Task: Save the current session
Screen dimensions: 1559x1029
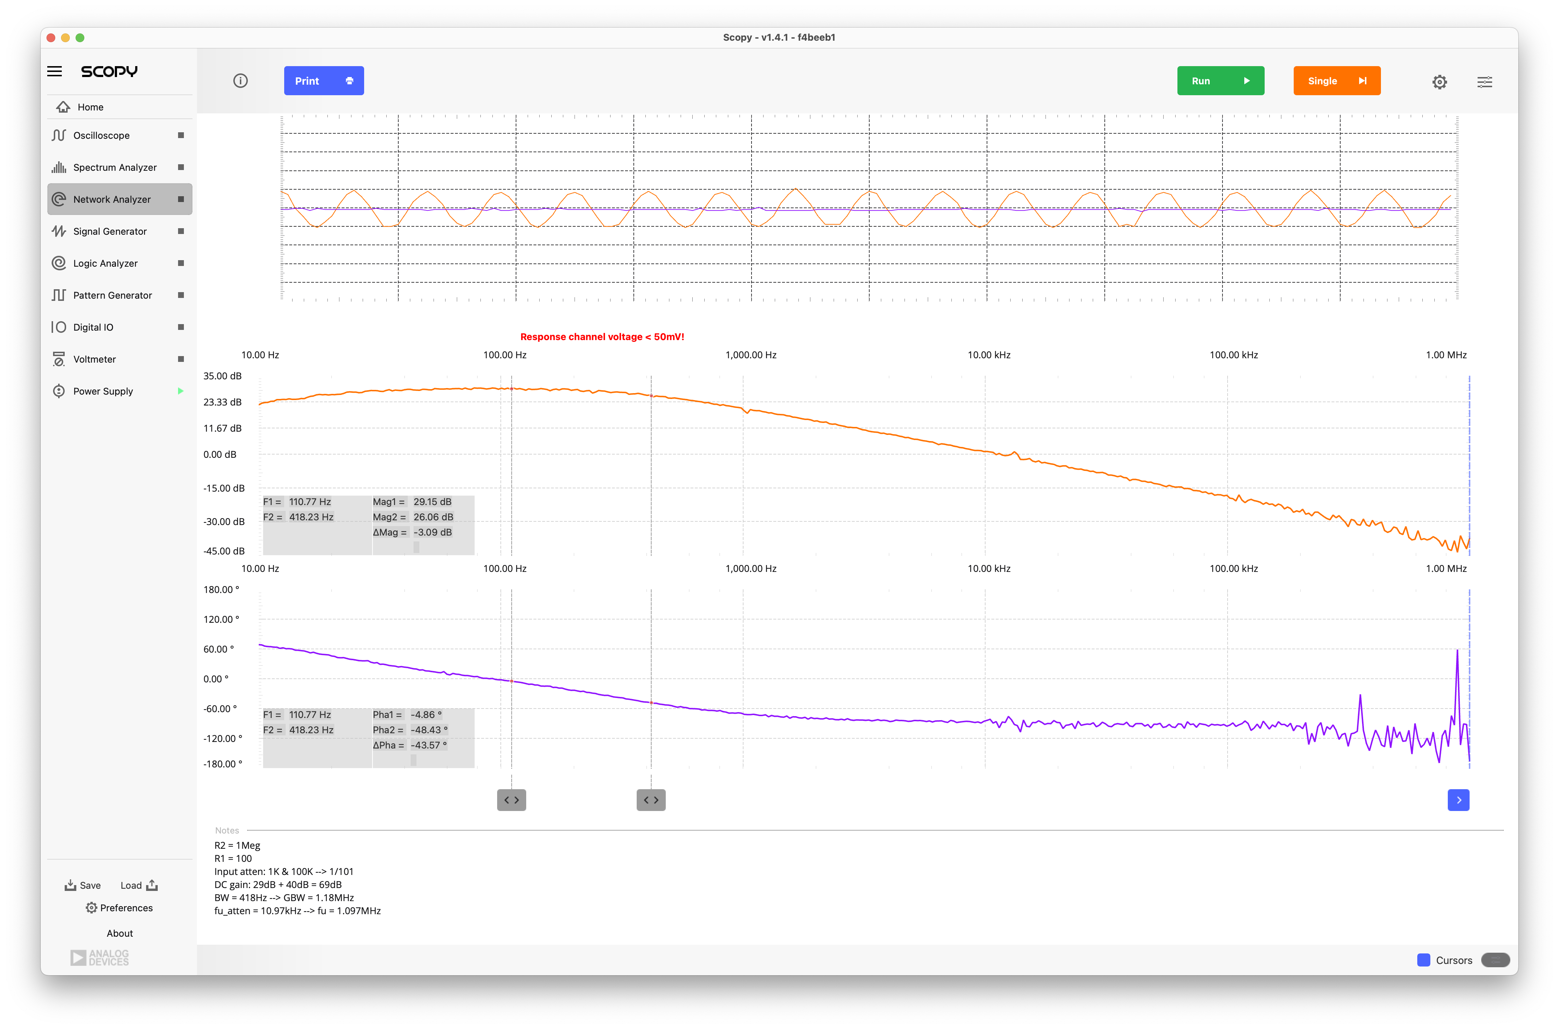Action: (x=83, y=885)
